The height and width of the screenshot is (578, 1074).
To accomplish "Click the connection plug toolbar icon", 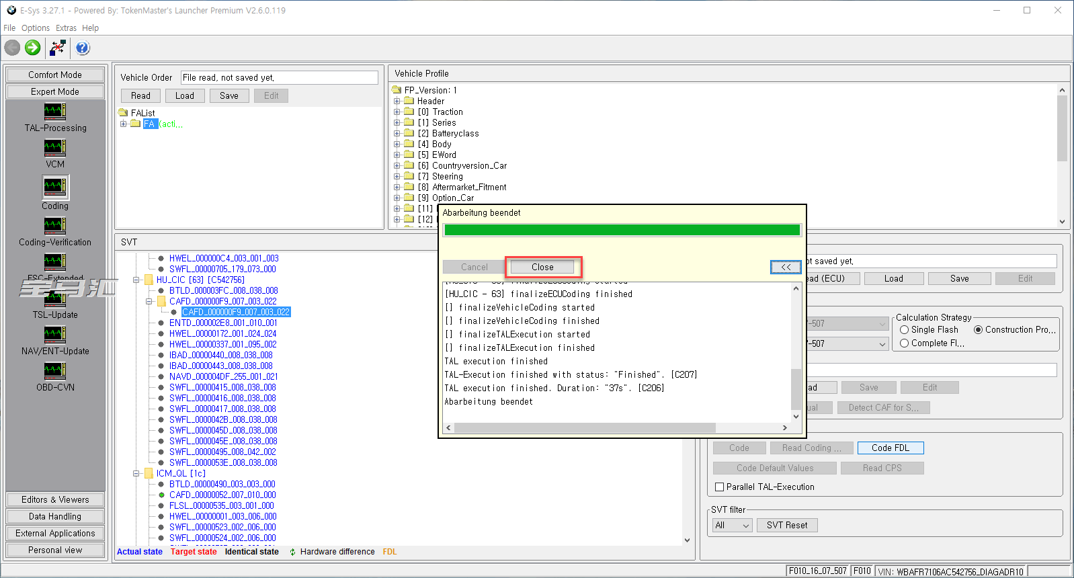I will point(58,48).
